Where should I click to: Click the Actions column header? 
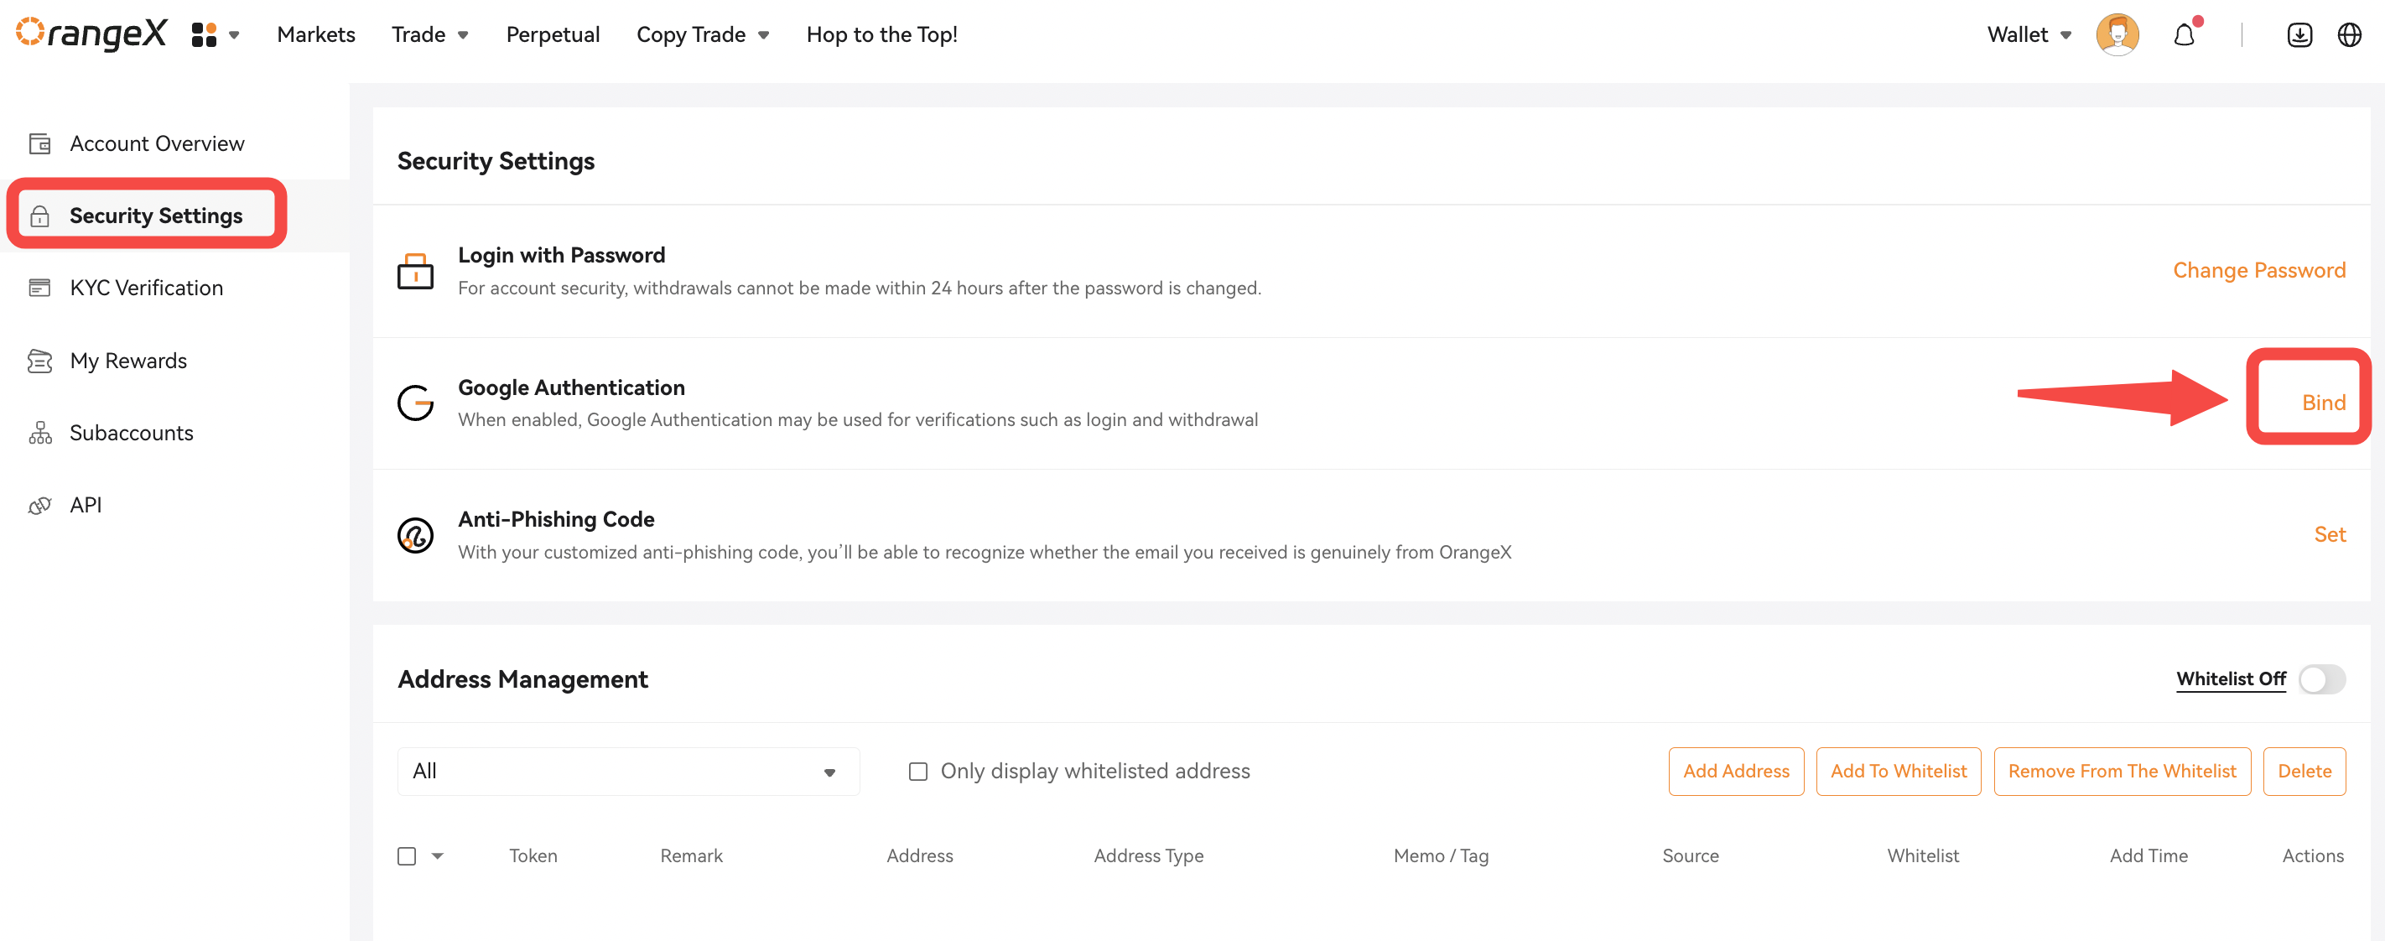pos(2313,855)
